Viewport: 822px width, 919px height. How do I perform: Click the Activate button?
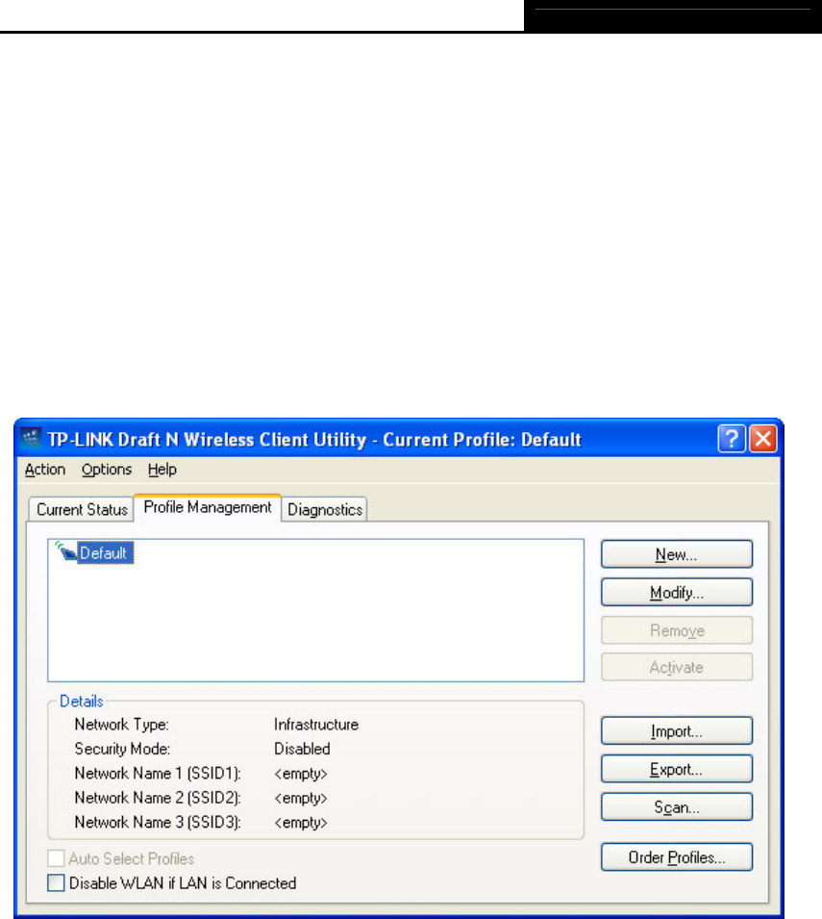coord(676,667)
